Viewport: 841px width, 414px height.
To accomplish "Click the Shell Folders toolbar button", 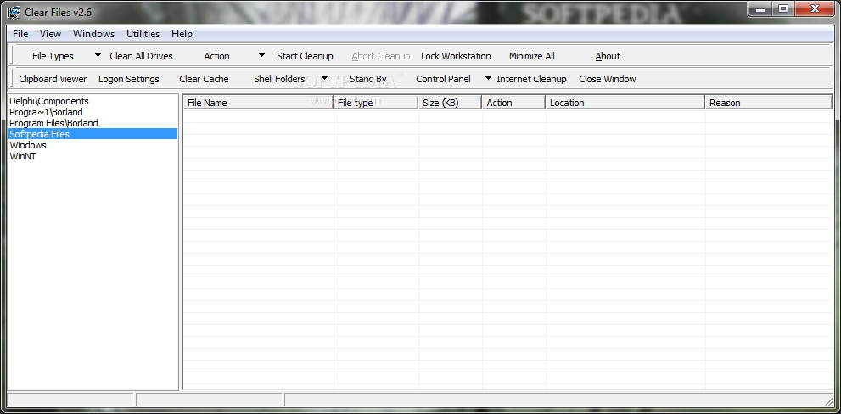I will 279,79.
